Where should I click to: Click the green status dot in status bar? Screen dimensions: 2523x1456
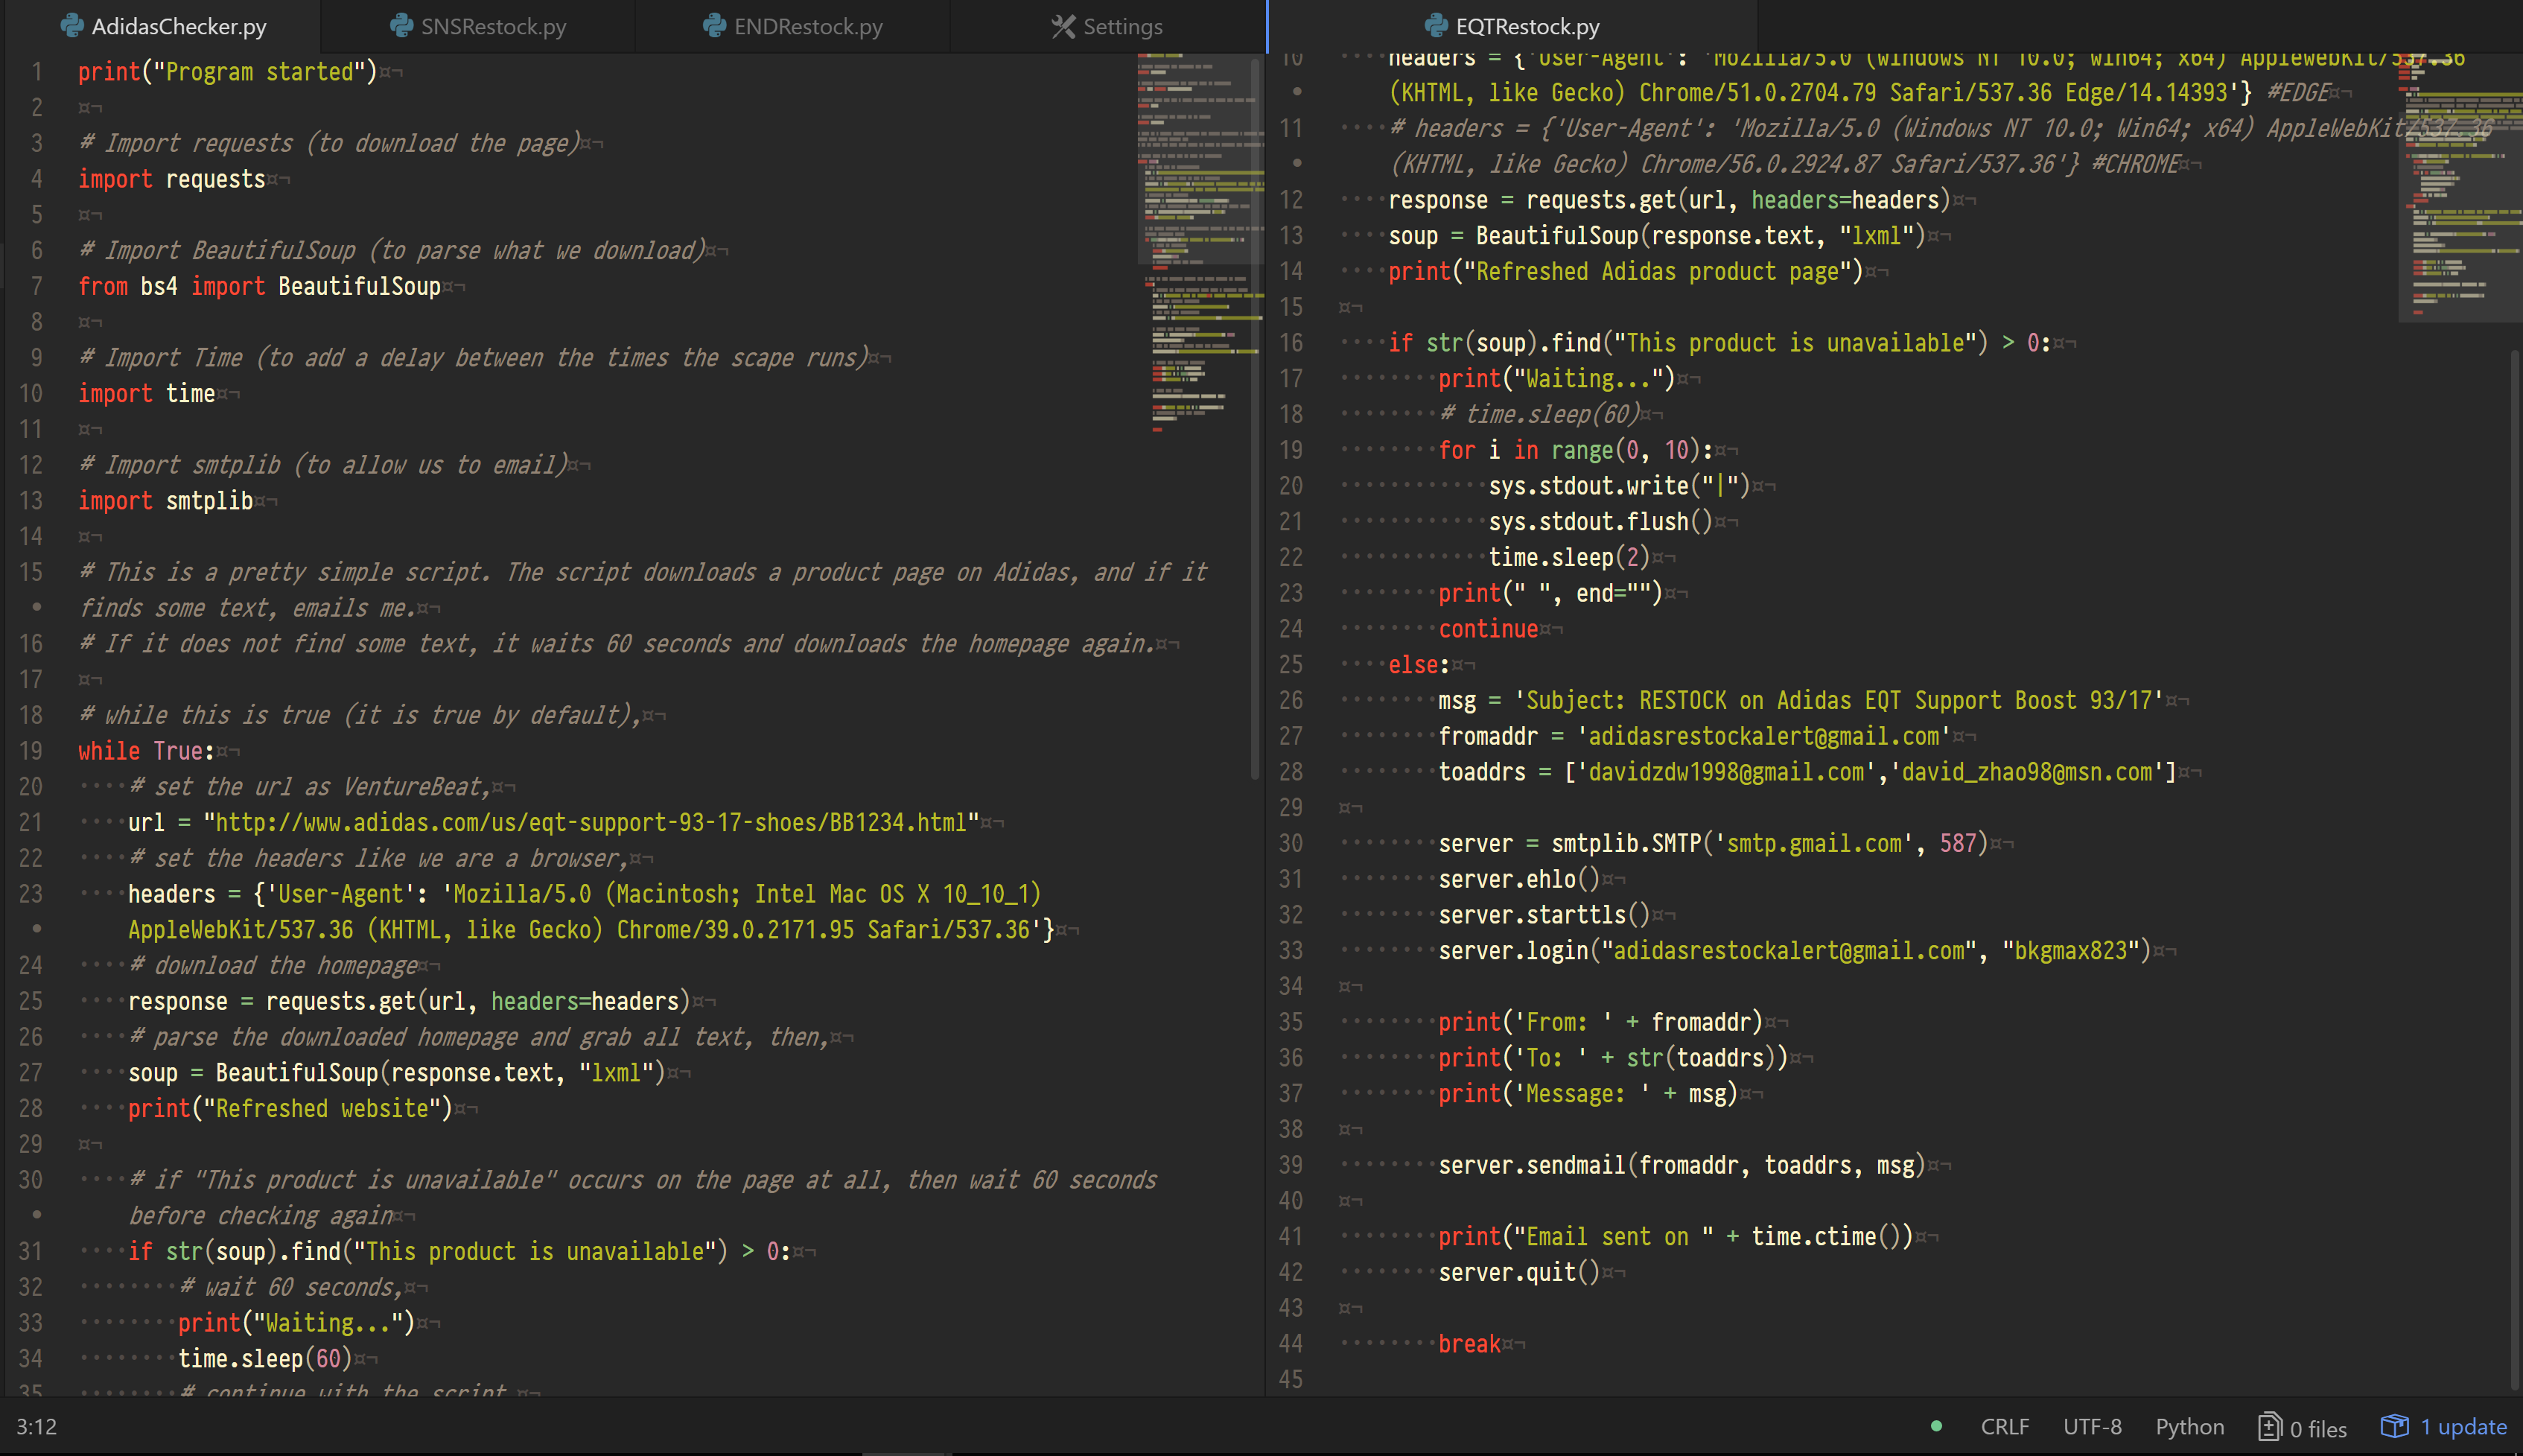click(x=1936, y=1427)
